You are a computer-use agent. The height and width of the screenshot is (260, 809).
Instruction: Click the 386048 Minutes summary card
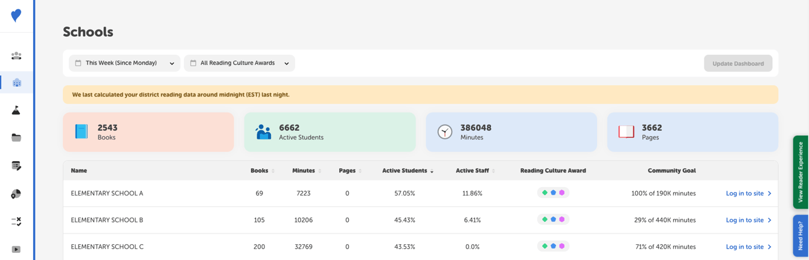pos(511,132)
